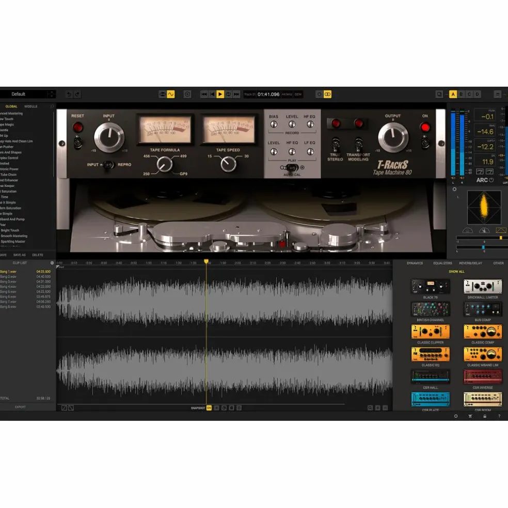
Task: Adjust the record BIAS trim knob
Action: [274, 124]
